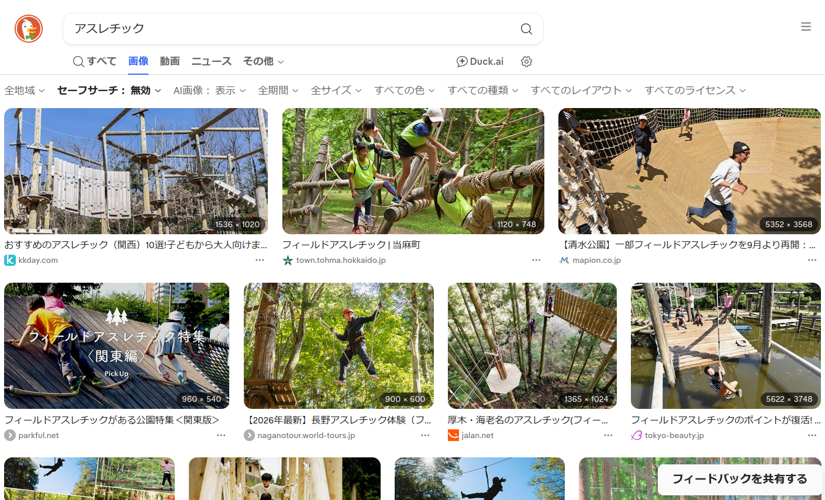Open the フィールドアスレチック | 当麻町 title link
The height and width of the screenshot is (500, 825).
point(351,245)
